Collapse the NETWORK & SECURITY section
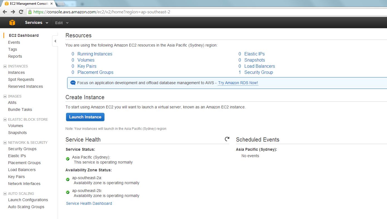 click(x=5, y=143)
